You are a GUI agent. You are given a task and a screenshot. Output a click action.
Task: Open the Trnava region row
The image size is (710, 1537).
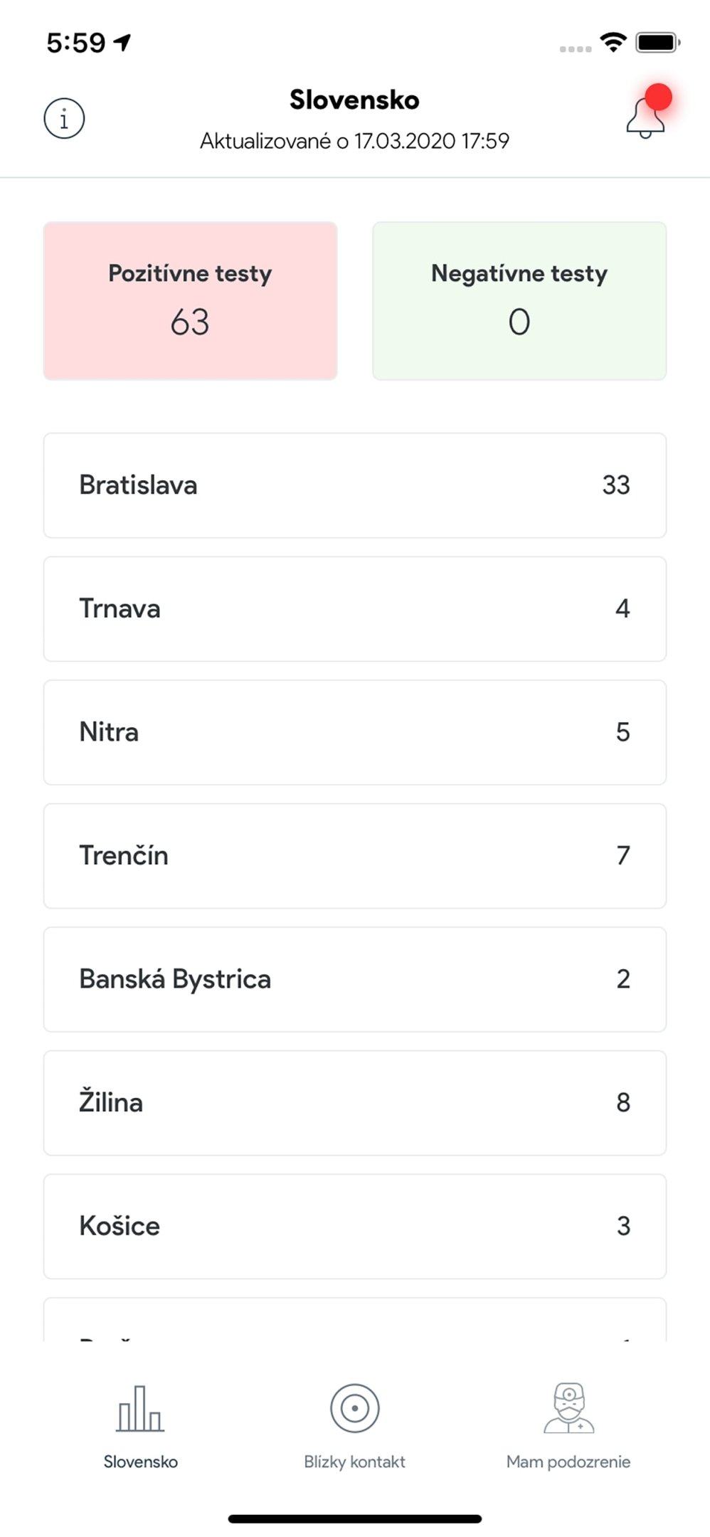(x=354, y=609)
